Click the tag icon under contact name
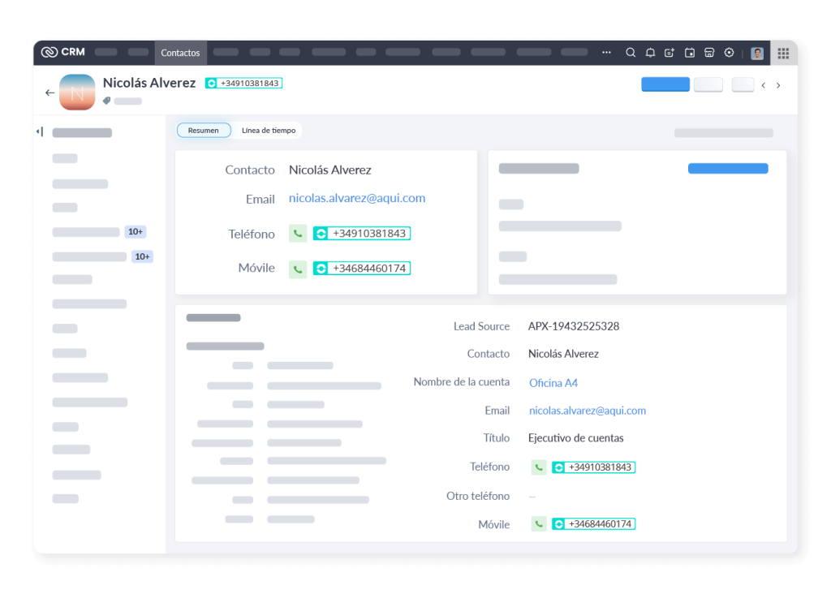 106,101
